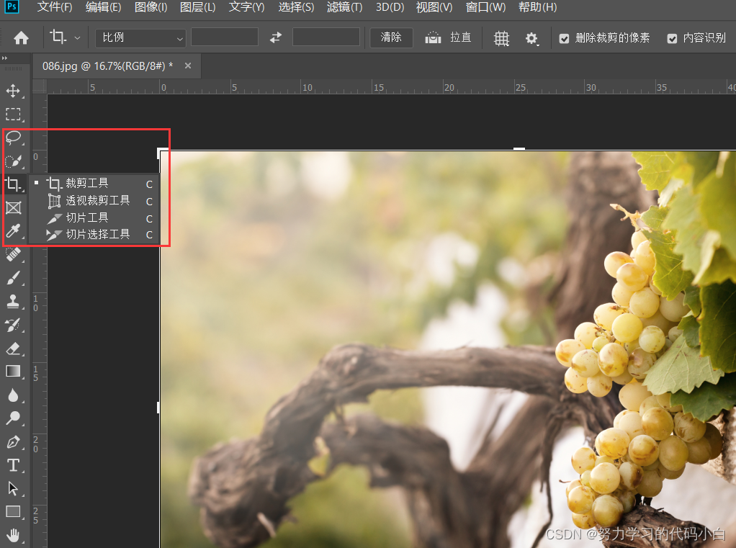Select the Path Selection tool
Image resolution: width=736 pixels, height=548 pixels.
click(x=13, y=488)
